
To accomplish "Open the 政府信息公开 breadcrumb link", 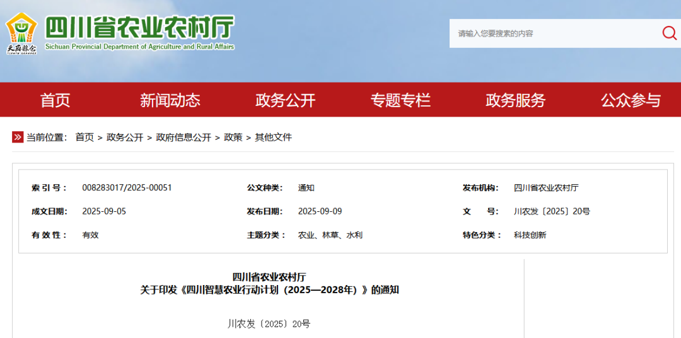I will coord(183,137).
